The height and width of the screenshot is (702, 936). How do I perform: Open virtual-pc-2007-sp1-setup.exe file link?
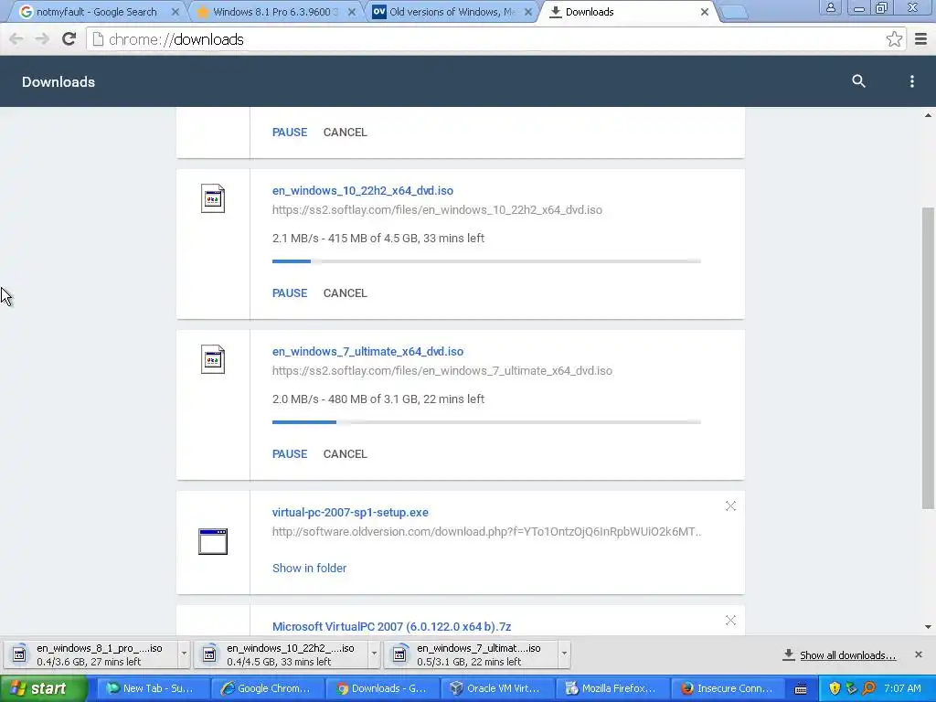point(350,512)
